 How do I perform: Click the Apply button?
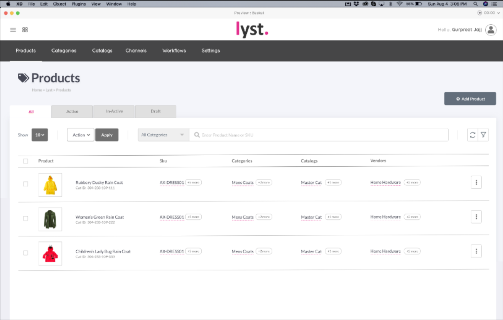107,135
